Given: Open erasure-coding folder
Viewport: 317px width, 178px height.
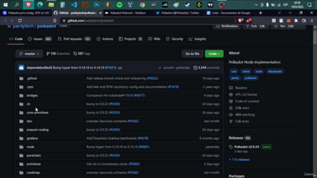Looking at the screenshot, I should (x=38, y=130).
